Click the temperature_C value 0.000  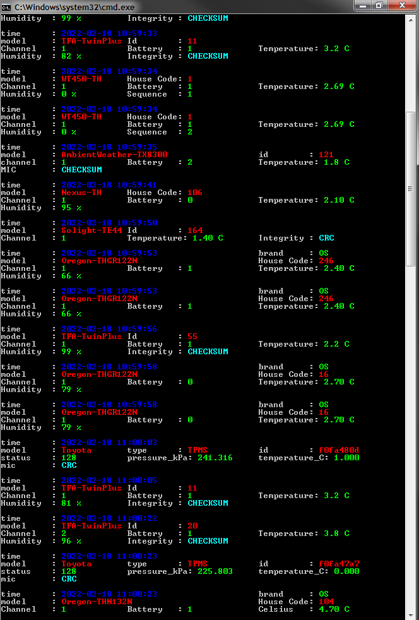coord(346,571)
